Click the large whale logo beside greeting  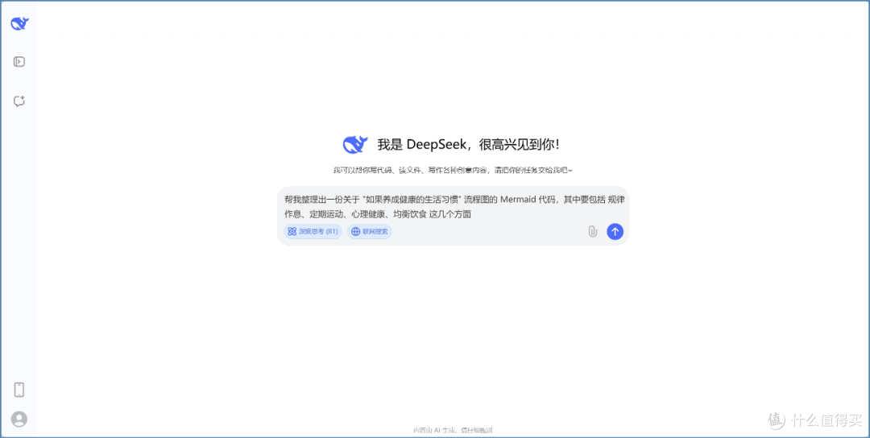point(355,145)
